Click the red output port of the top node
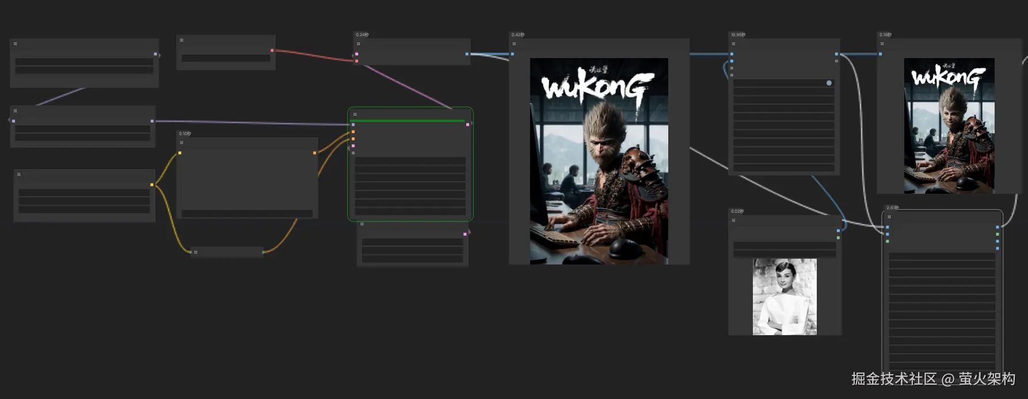This screenshot has width=1028, height=399. 272,51
